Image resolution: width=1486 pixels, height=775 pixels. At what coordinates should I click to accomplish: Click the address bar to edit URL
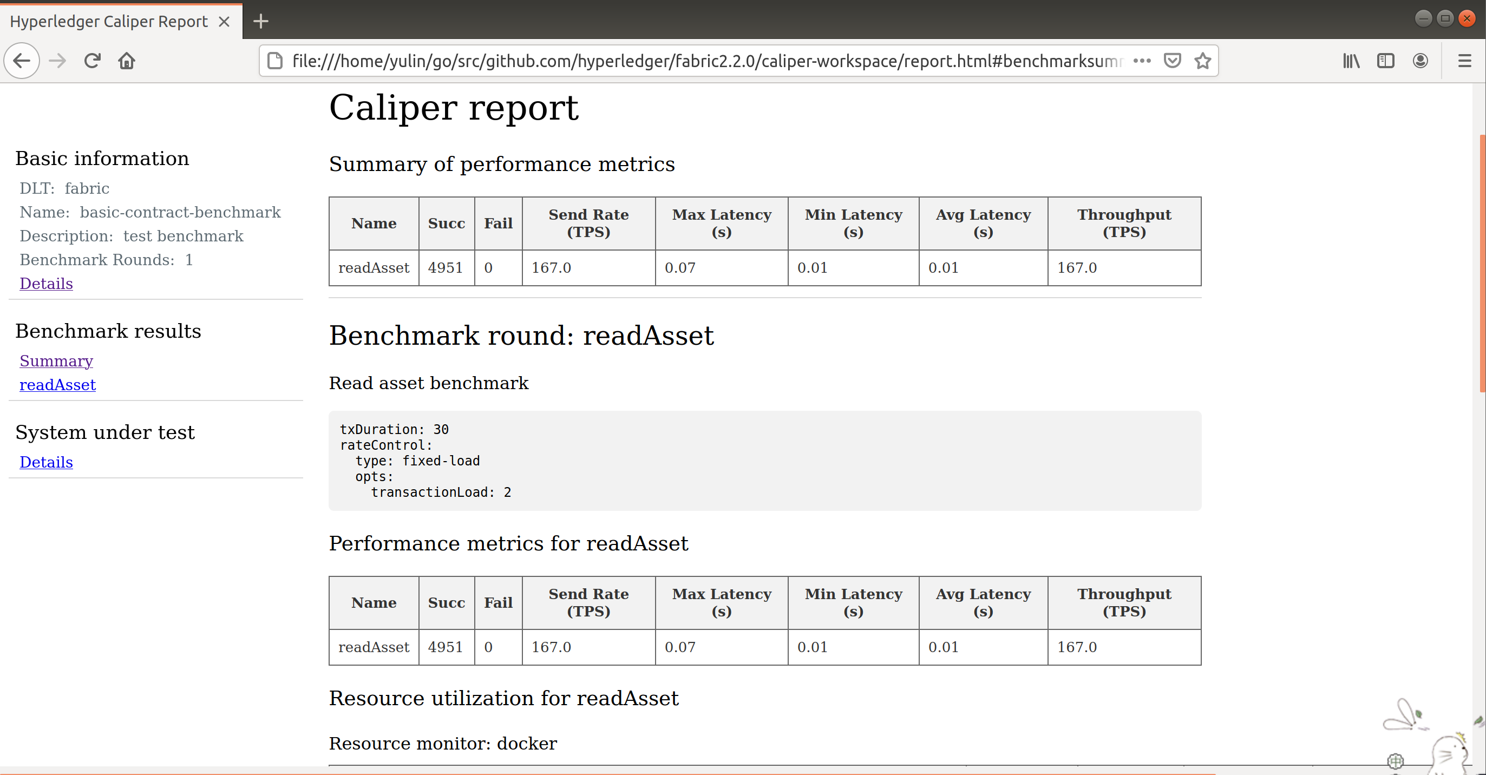point(692,61)
